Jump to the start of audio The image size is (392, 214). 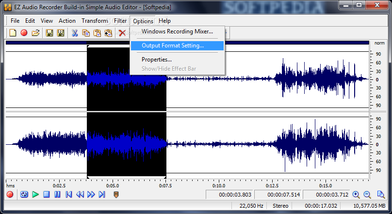[x=69, y=194]
